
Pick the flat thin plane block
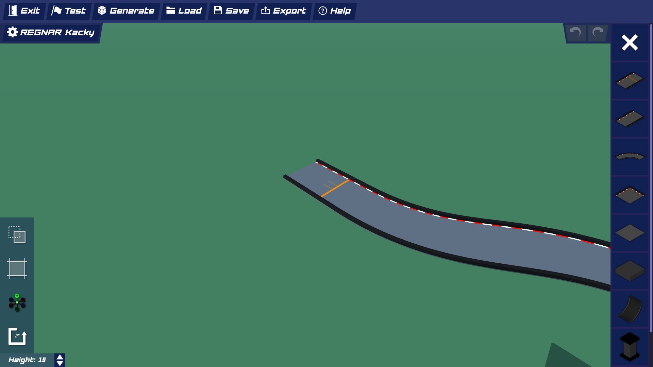pos(630,233)
